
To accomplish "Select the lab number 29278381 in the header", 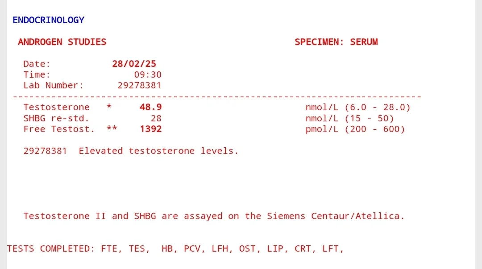I will (139, 85).
